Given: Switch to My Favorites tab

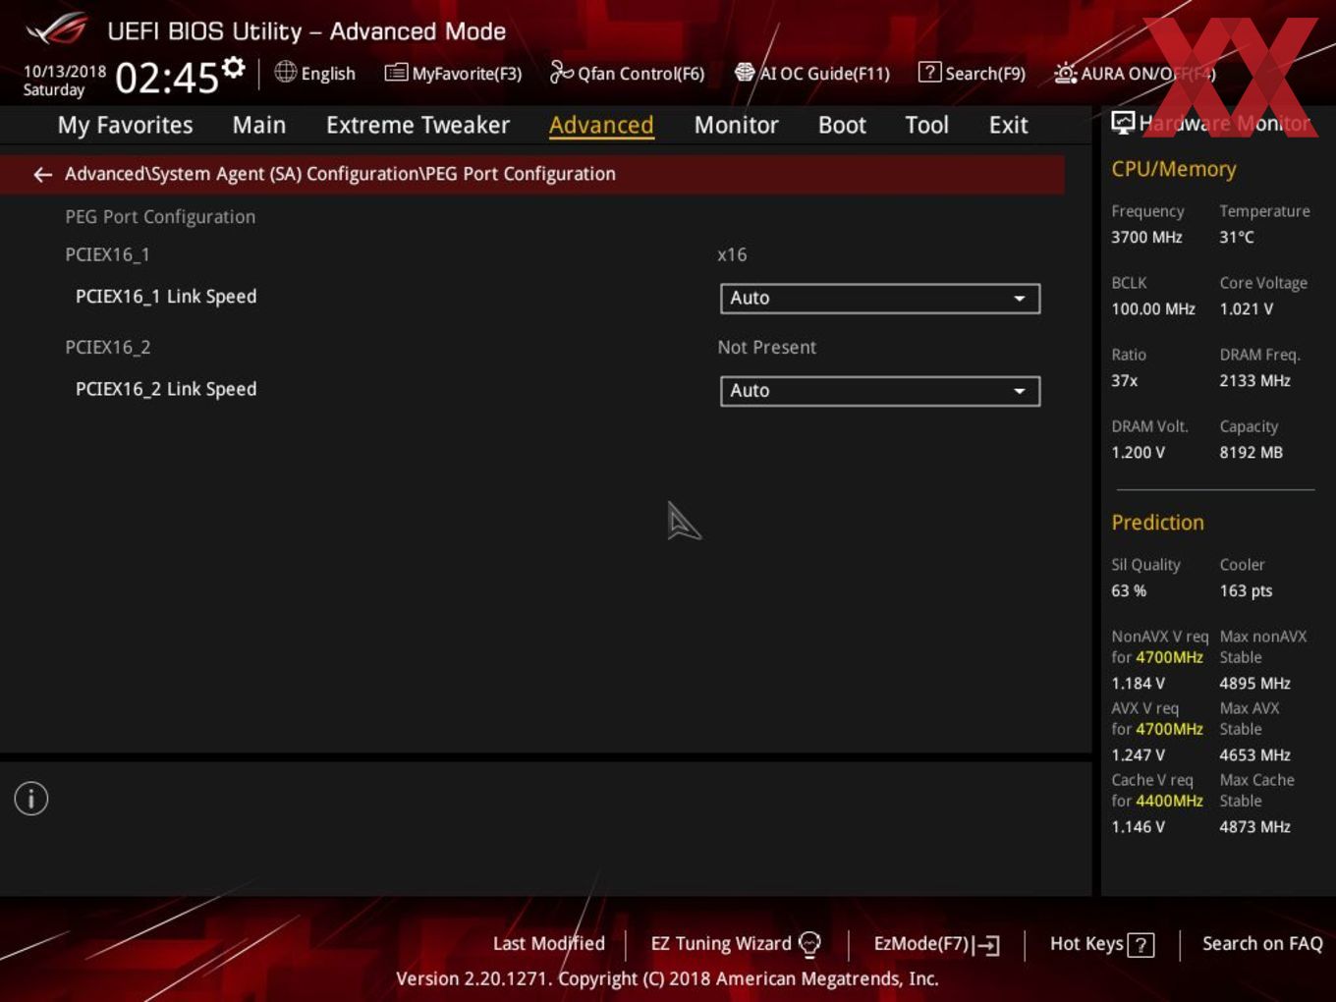Looking at the screenshot, I should click(x=125, y=126).
